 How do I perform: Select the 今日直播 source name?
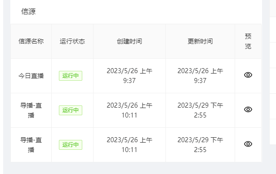click(x=31, y=76)
